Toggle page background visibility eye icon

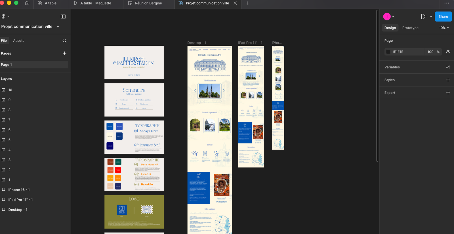[448, 52]
